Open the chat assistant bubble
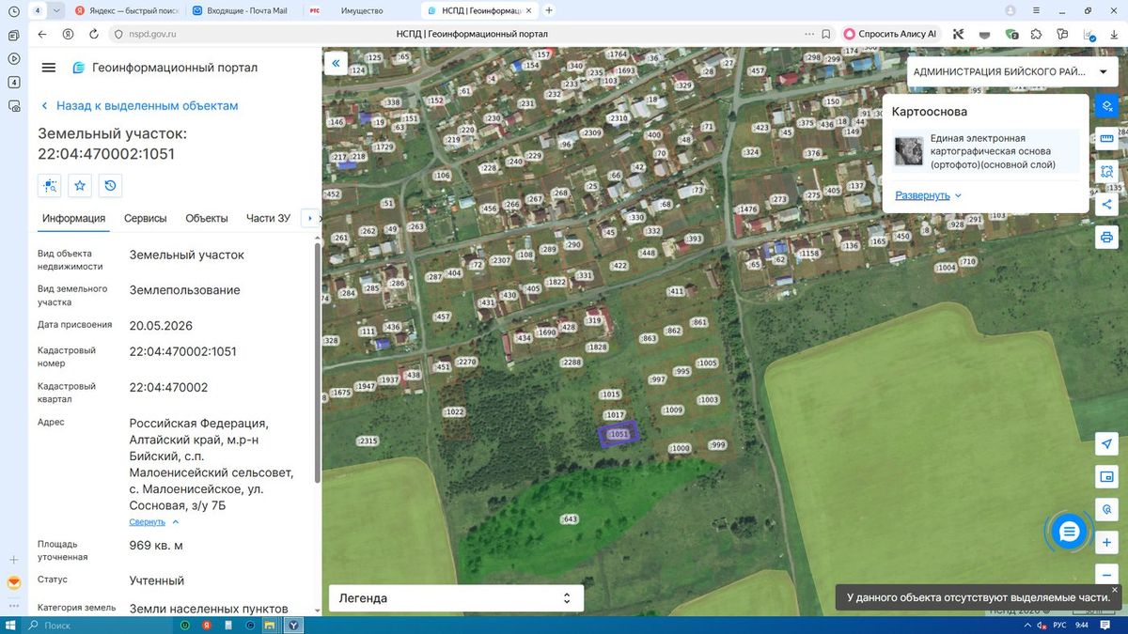Screen dimensions: 1128x634 1069,533
